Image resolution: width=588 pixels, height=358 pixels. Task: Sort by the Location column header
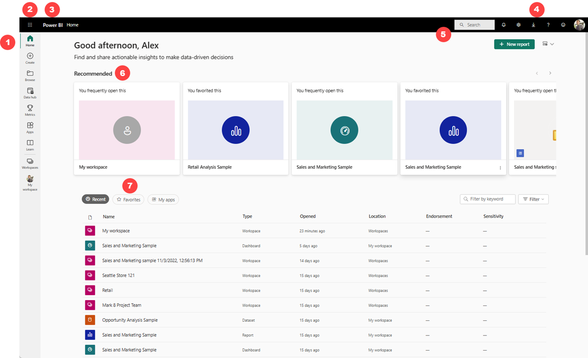pos(377,216)
